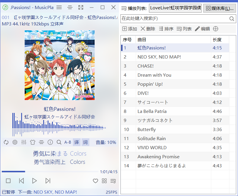This screenshot has width=238, height=196.
Task: Open play queue icon near bottom right
Action: [x=113, y=181]
